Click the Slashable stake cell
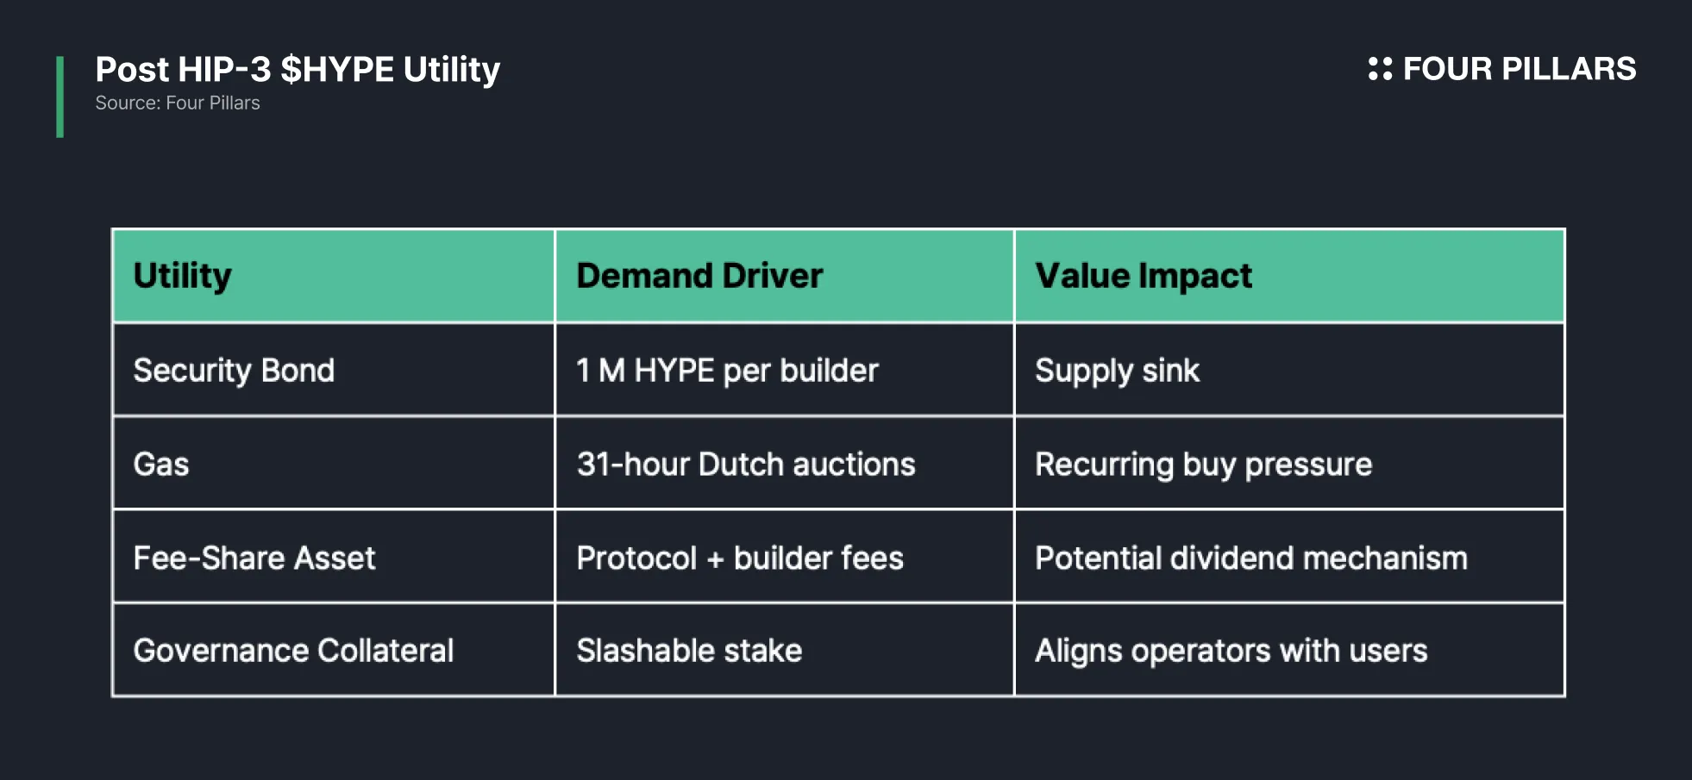1692x780 pixels. pyautogui.click(x=785, y=651)
